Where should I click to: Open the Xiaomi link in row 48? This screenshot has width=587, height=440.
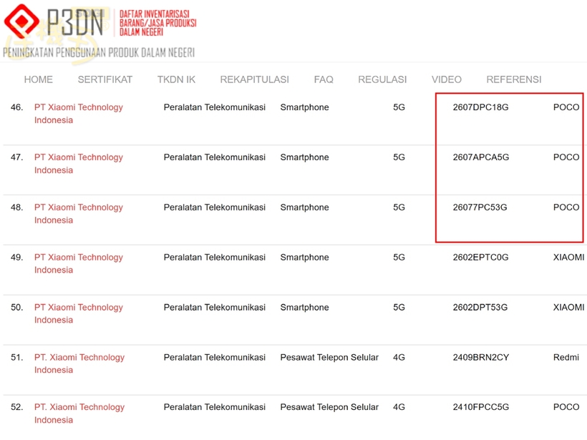tap(79, 214)
